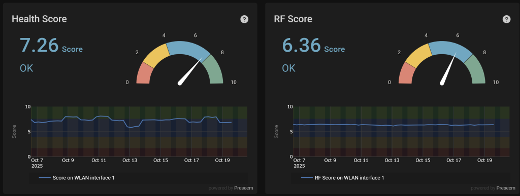Click the 7.26 health score value

pyautogui.click(x=40, y=45)
